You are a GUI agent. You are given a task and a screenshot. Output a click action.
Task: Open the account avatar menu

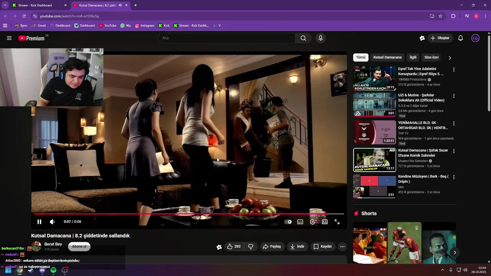pos(475,38)
